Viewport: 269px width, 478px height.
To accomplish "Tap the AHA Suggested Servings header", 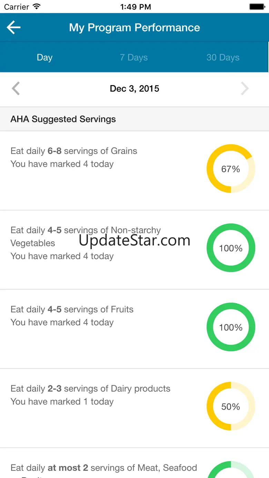I will [x=63, y=119].
